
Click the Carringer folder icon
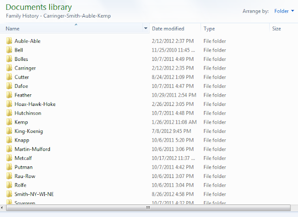[9, 68]
